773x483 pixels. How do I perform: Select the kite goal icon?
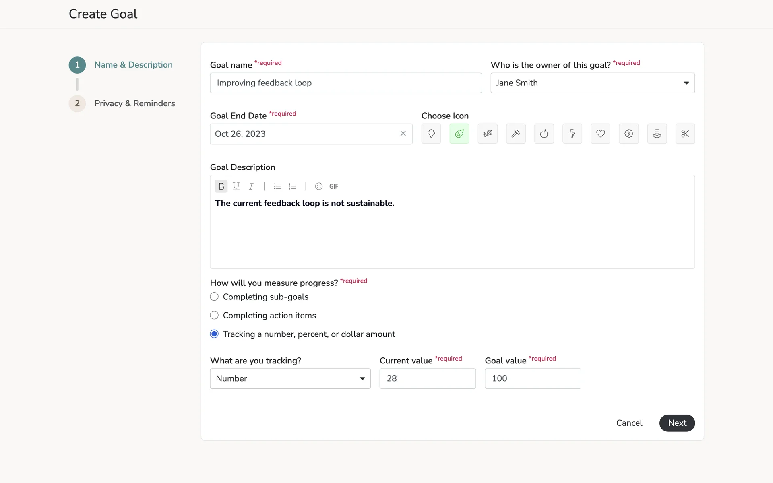[x=488, y=134]
